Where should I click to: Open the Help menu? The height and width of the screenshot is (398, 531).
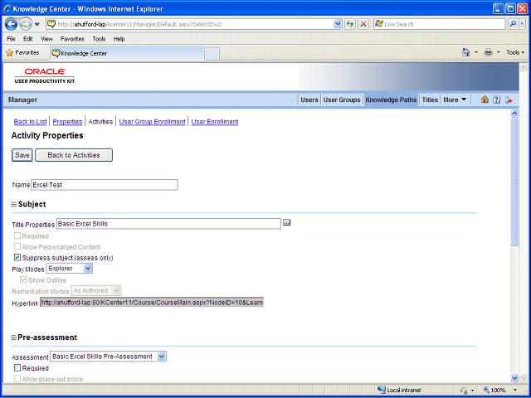click(119, 39)
